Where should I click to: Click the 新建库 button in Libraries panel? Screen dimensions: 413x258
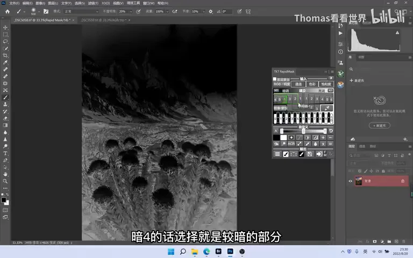coord(380,126)
